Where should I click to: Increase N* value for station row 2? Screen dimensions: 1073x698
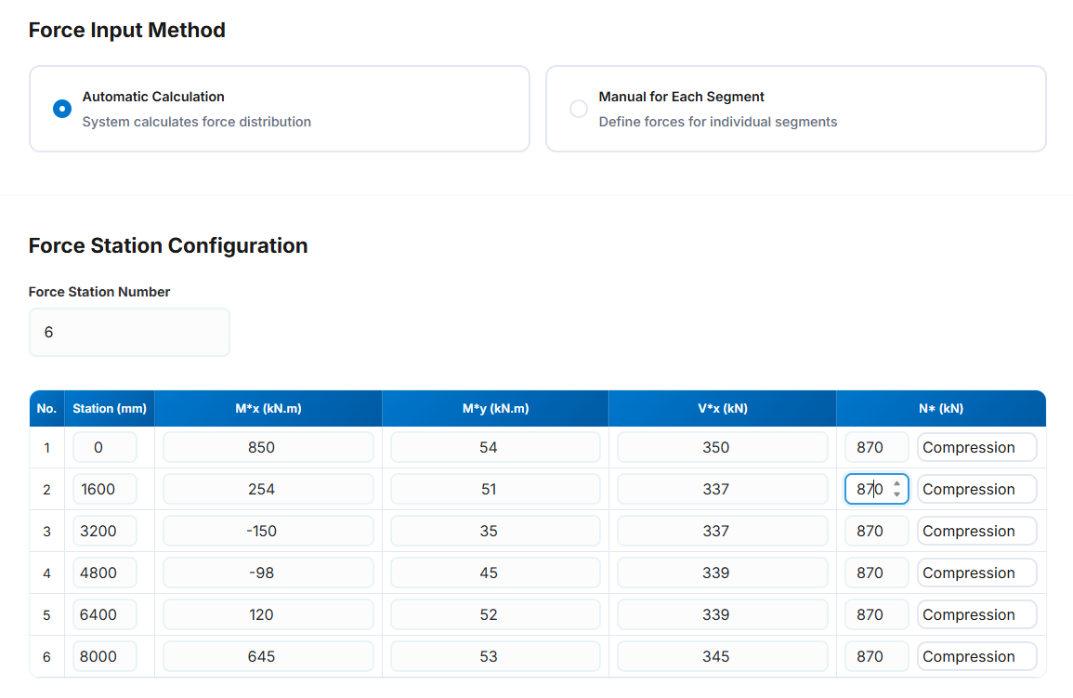[896, 483]
